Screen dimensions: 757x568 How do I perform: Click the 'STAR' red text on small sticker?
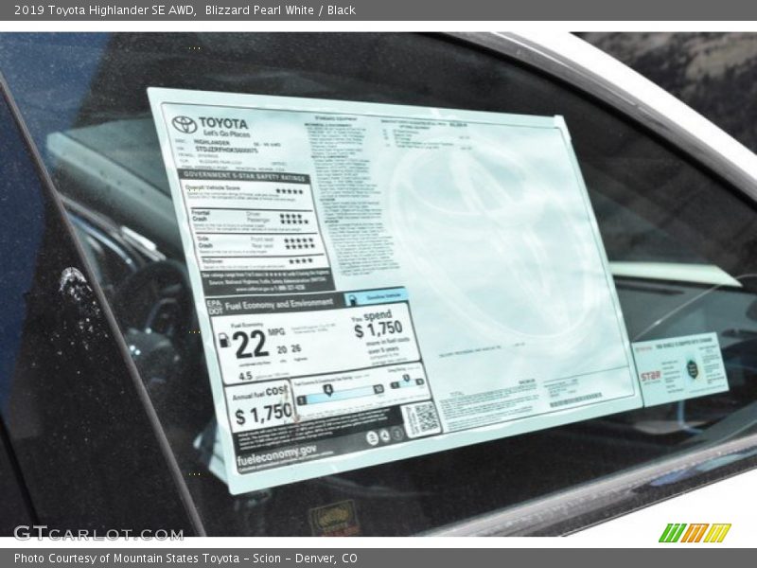(650, 376)
